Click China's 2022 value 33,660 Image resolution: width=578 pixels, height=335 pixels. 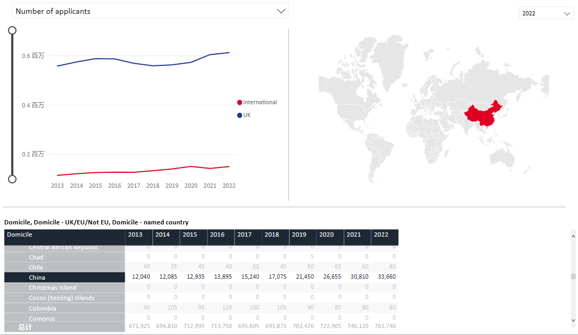coord(387,277)
